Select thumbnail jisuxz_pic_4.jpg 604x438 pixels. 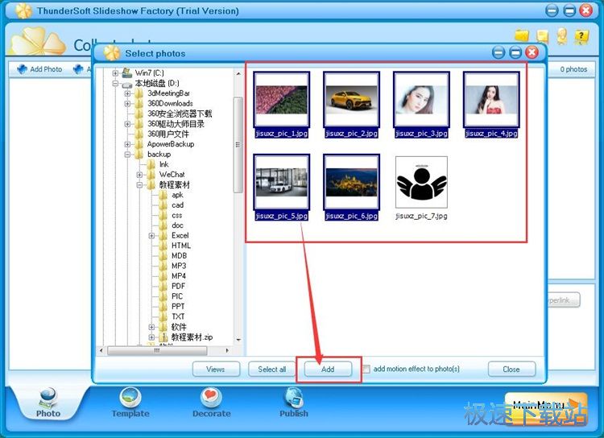point(491,105)
